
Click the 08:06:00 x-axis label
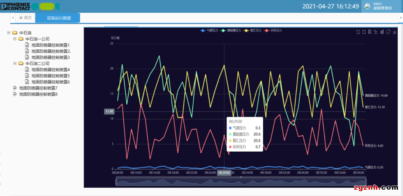[118, 173]
